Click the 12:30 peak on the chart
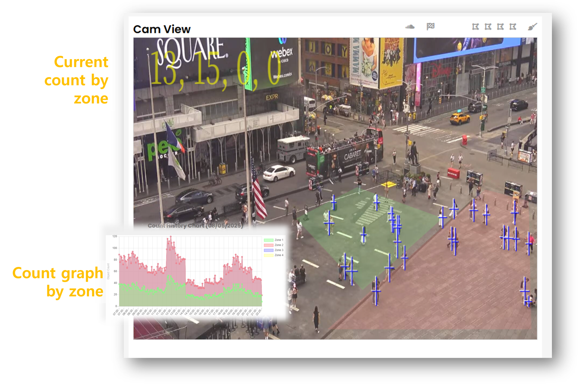 coord(170,237)
